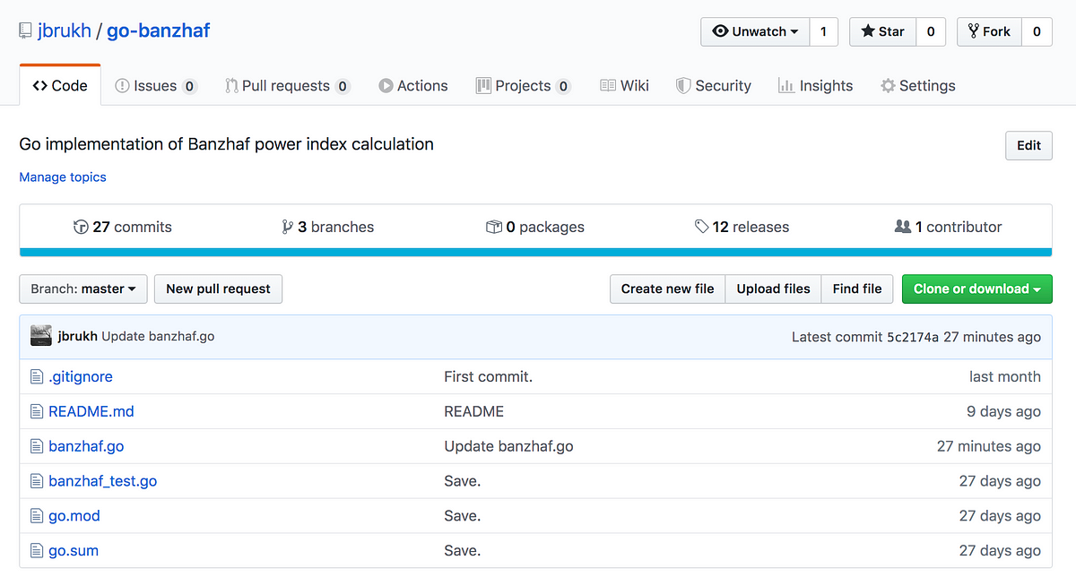Click the blue language bar
Viewport: 1076px width, 577px height.
tap(535, 253)
